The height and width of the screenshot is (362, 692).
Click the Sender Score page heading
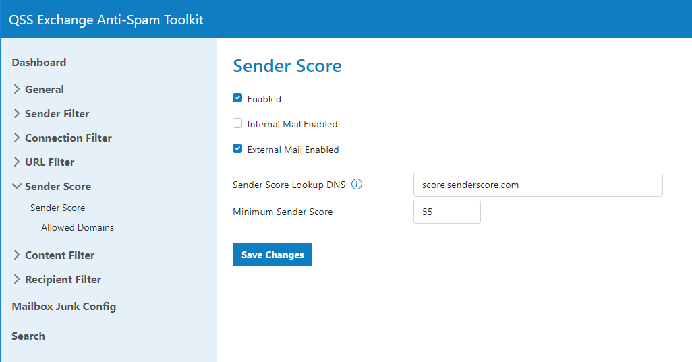point(287,66)
